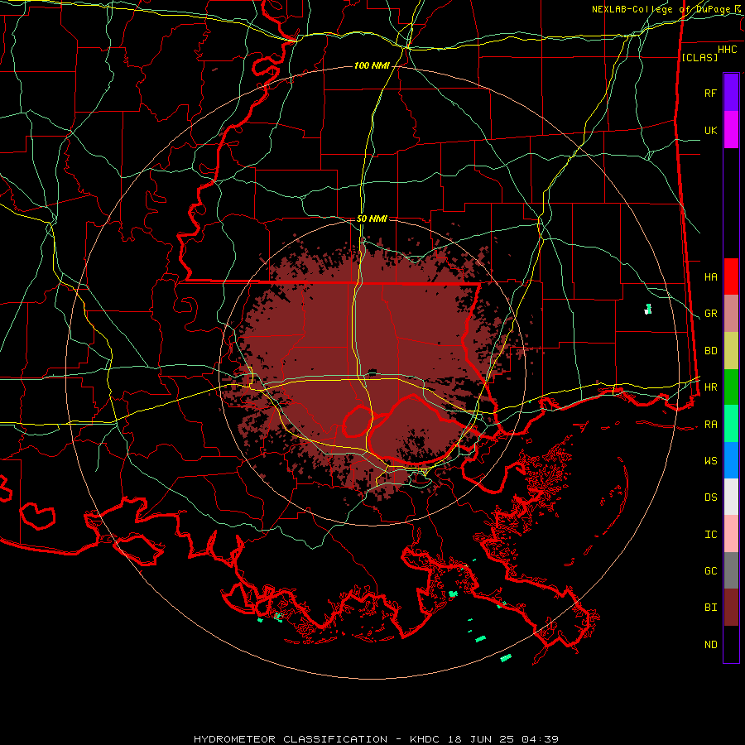The width and height of the screenshot is (745, 745).
Task: Click the ND black legend swatch
Action: (x=731, y=644)
